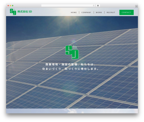This screenshot has height=122, width=144.
Task: Open a new tab with plus button
Action: pyautogui.click(x=137, y=6)
